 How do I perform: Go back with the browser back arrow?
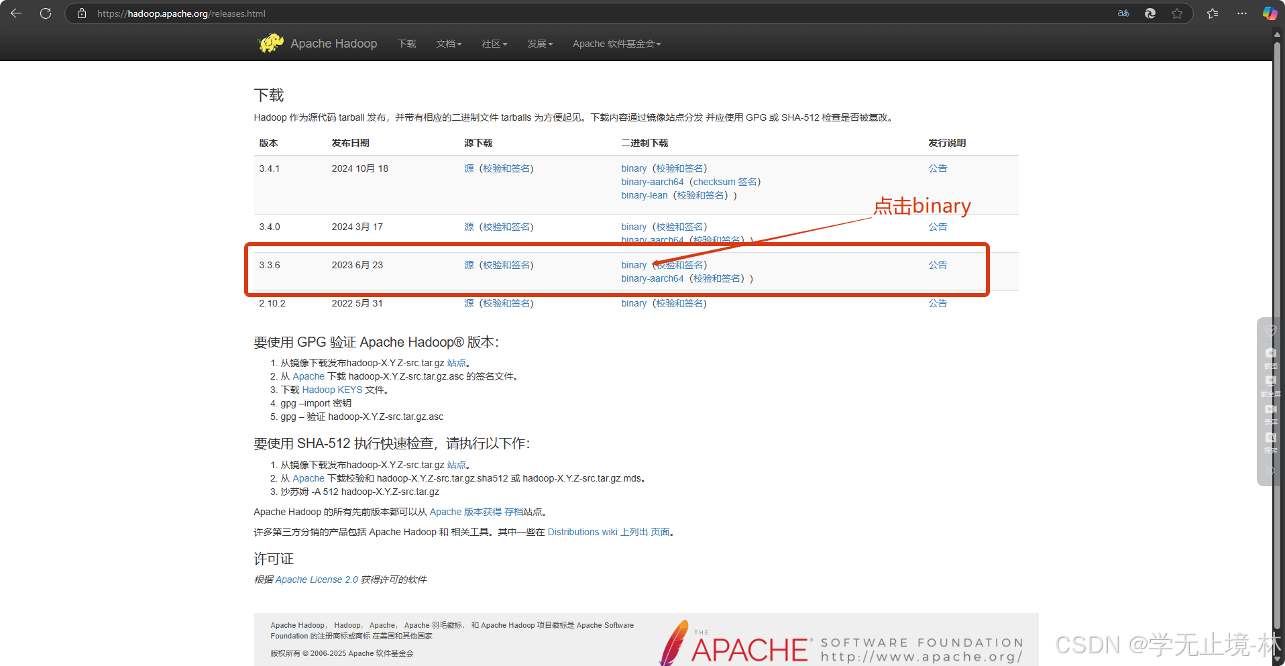(x=16, y=13)
